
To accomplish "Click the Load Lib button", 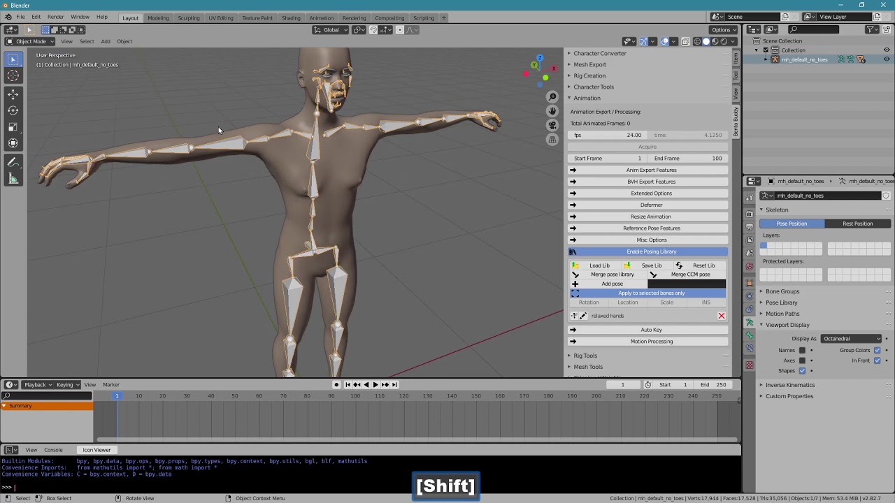I will [599, 265].
